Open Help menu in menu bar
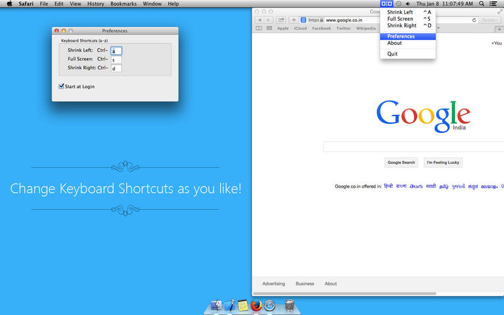504x315 pixels. point(173,4)
